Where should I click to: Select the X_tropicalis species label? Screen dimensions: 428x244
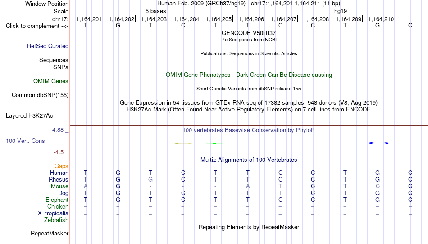[53, 213]
